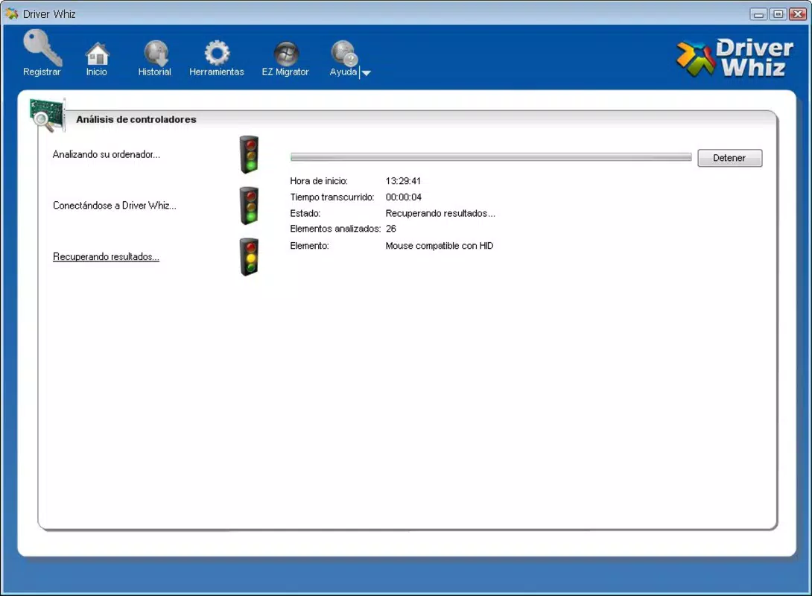Click the Historial menu label
Screen dimensions: 812x596
[155, 72]
